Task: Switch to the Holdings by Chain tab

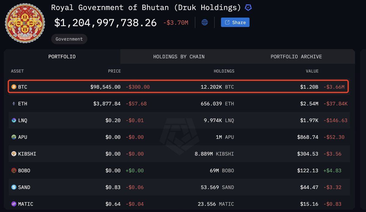Action: pos(179,56)
